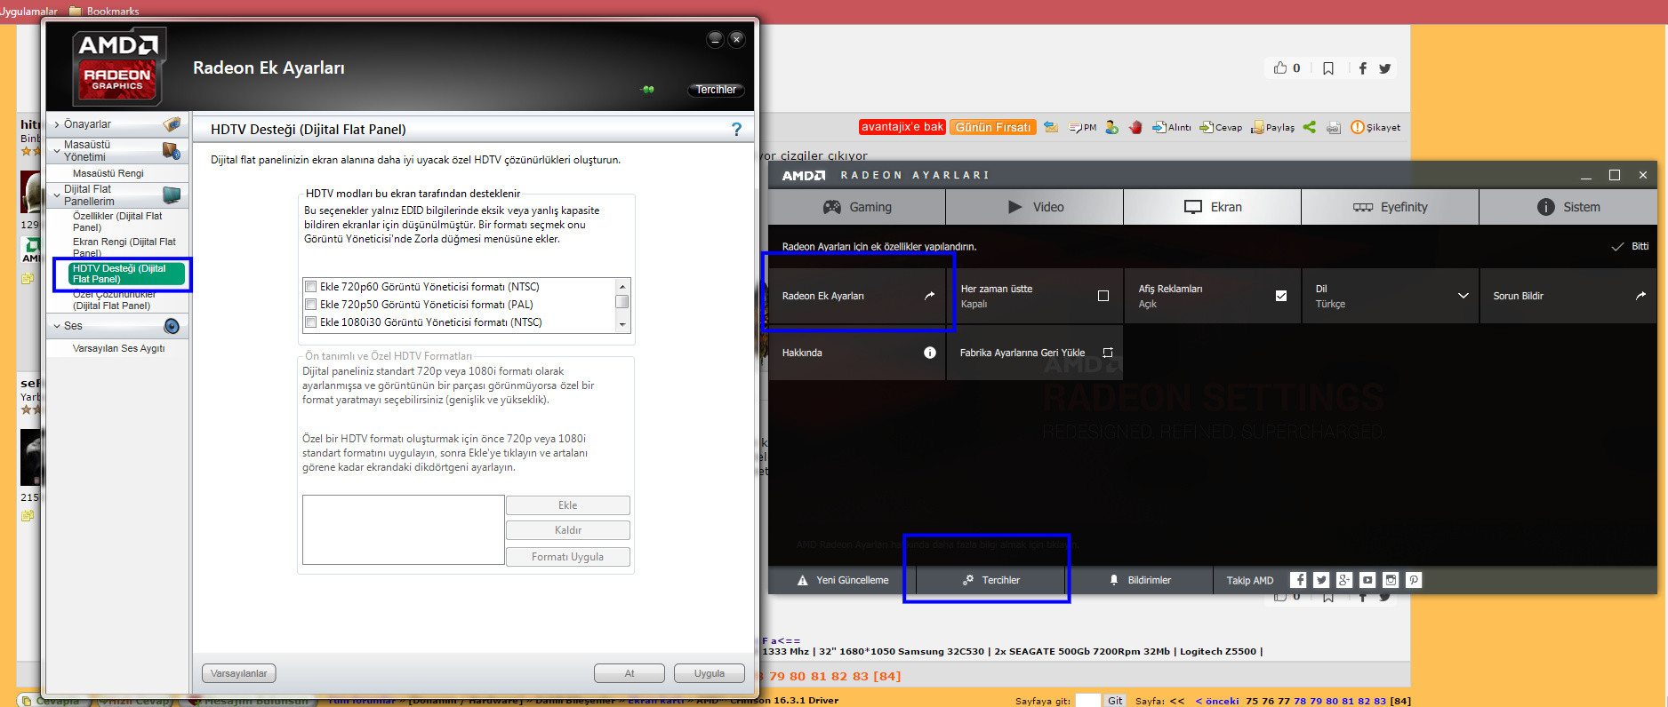Click the Uygula button
Viewport: 1668px width, 707px height.
pos(710,673)
